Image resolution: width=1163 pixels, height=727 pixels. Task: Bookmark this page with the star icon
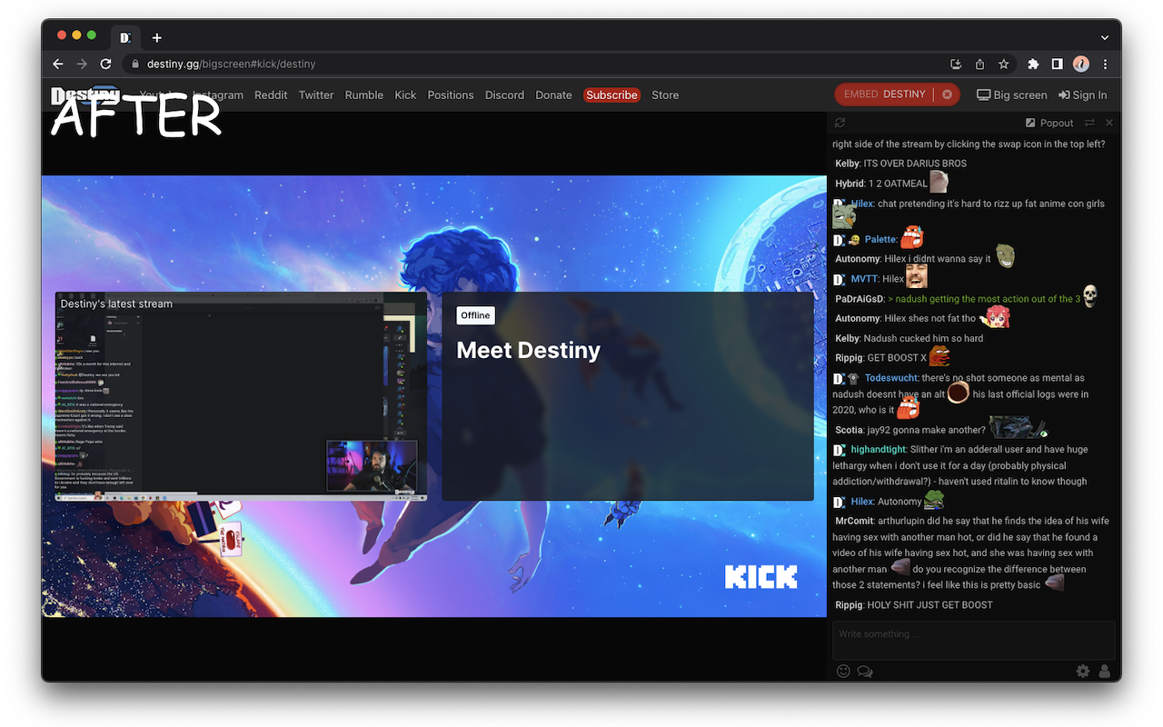[x=1003, y=64]
